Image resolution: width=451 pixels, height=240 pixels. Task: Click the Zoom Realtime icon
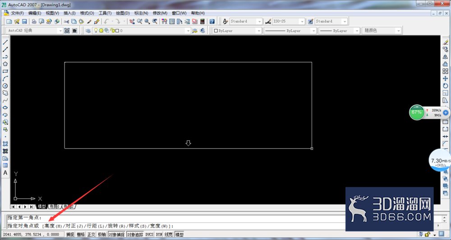tap(139, 22)
